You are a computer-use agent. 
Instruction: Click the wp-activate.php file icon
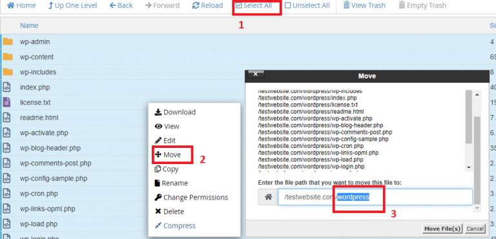tap(6, 132)
